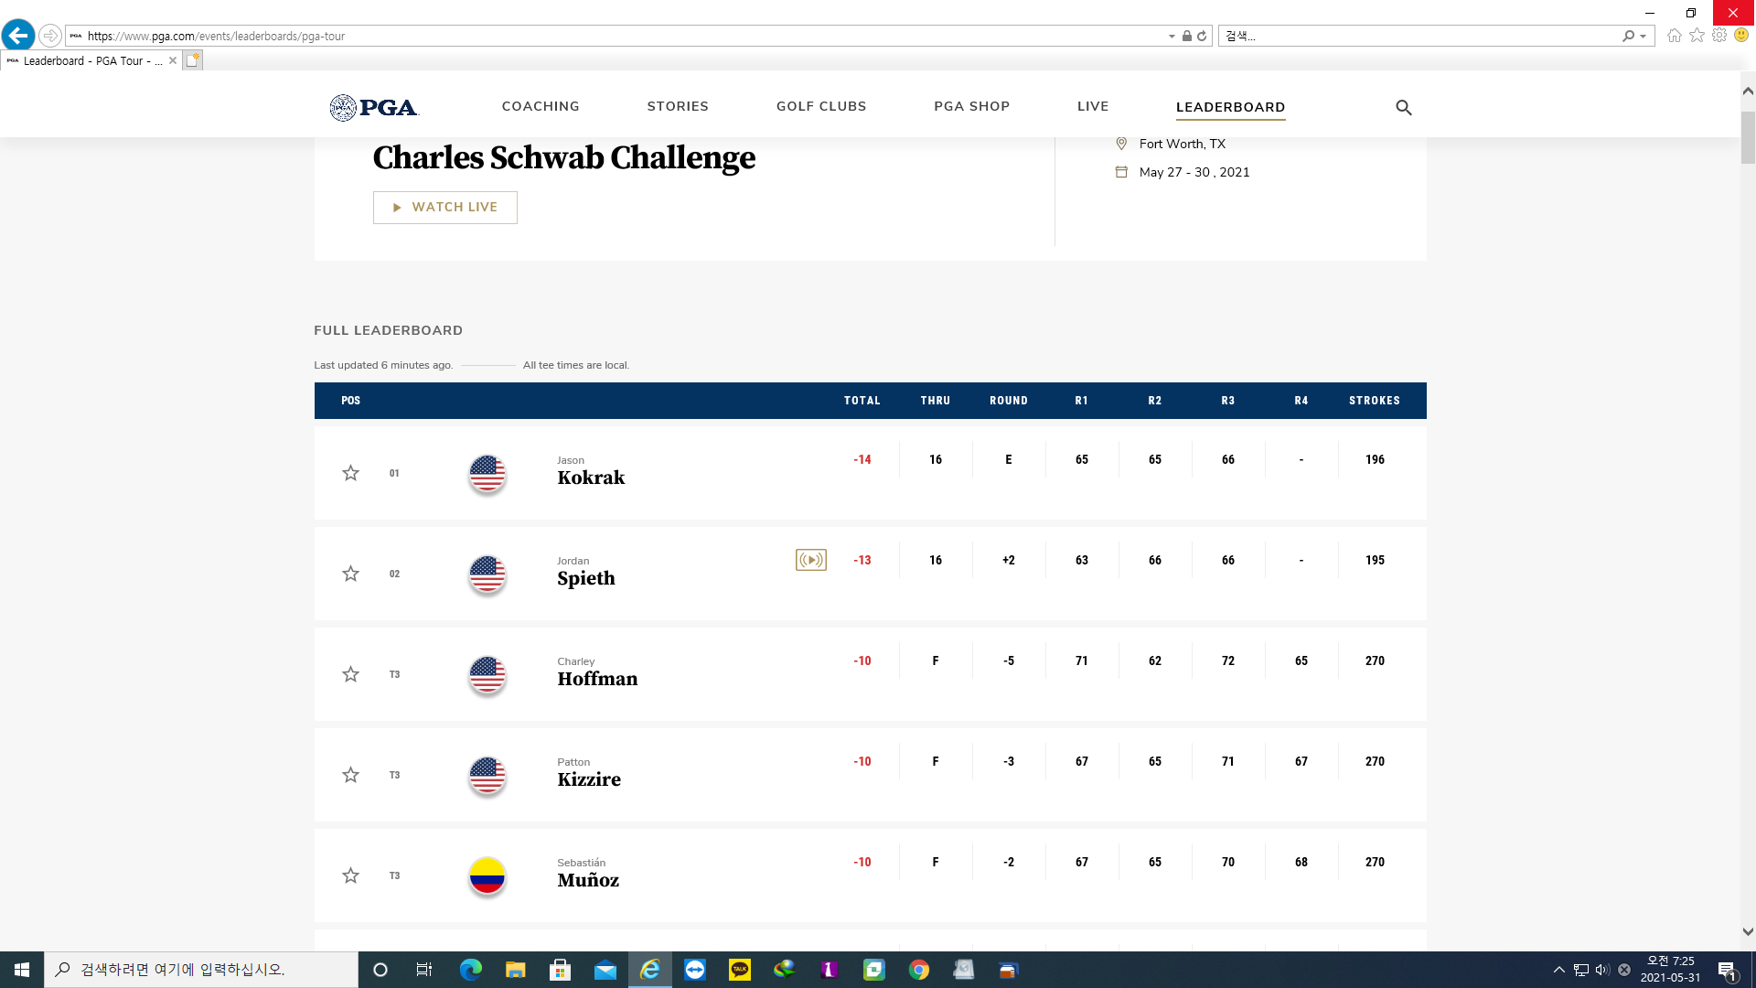The height and width of the screenshot is (988, 1756).
Task: Open Jordan Spieth player name
Action: click(x=586, y=572)
